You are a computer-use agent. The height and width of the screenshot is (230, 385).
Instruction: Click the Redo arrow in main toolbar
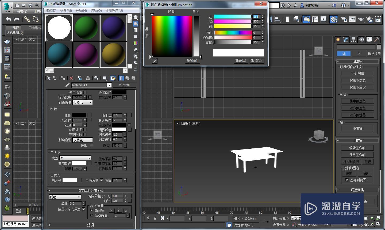pyautogui.click(x=17, y=19)
